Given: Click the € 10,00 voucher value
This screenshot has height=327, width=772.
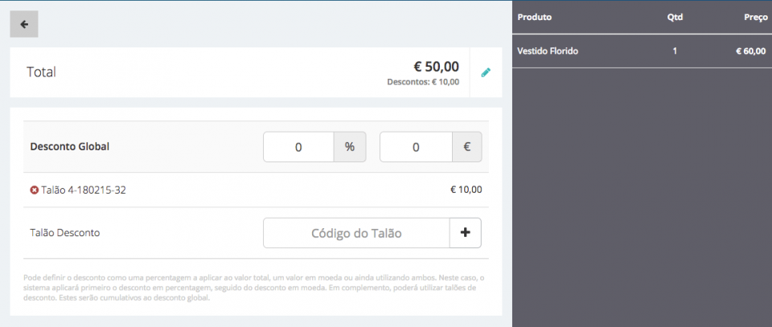Looking at the screenshot, I should [x=466, y=190].
